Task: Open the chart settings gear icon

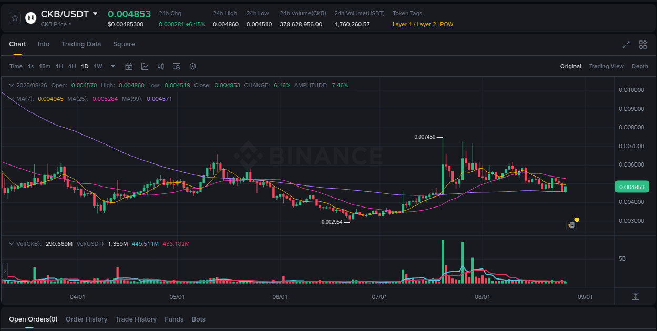Action: click(x=192, y=66)
